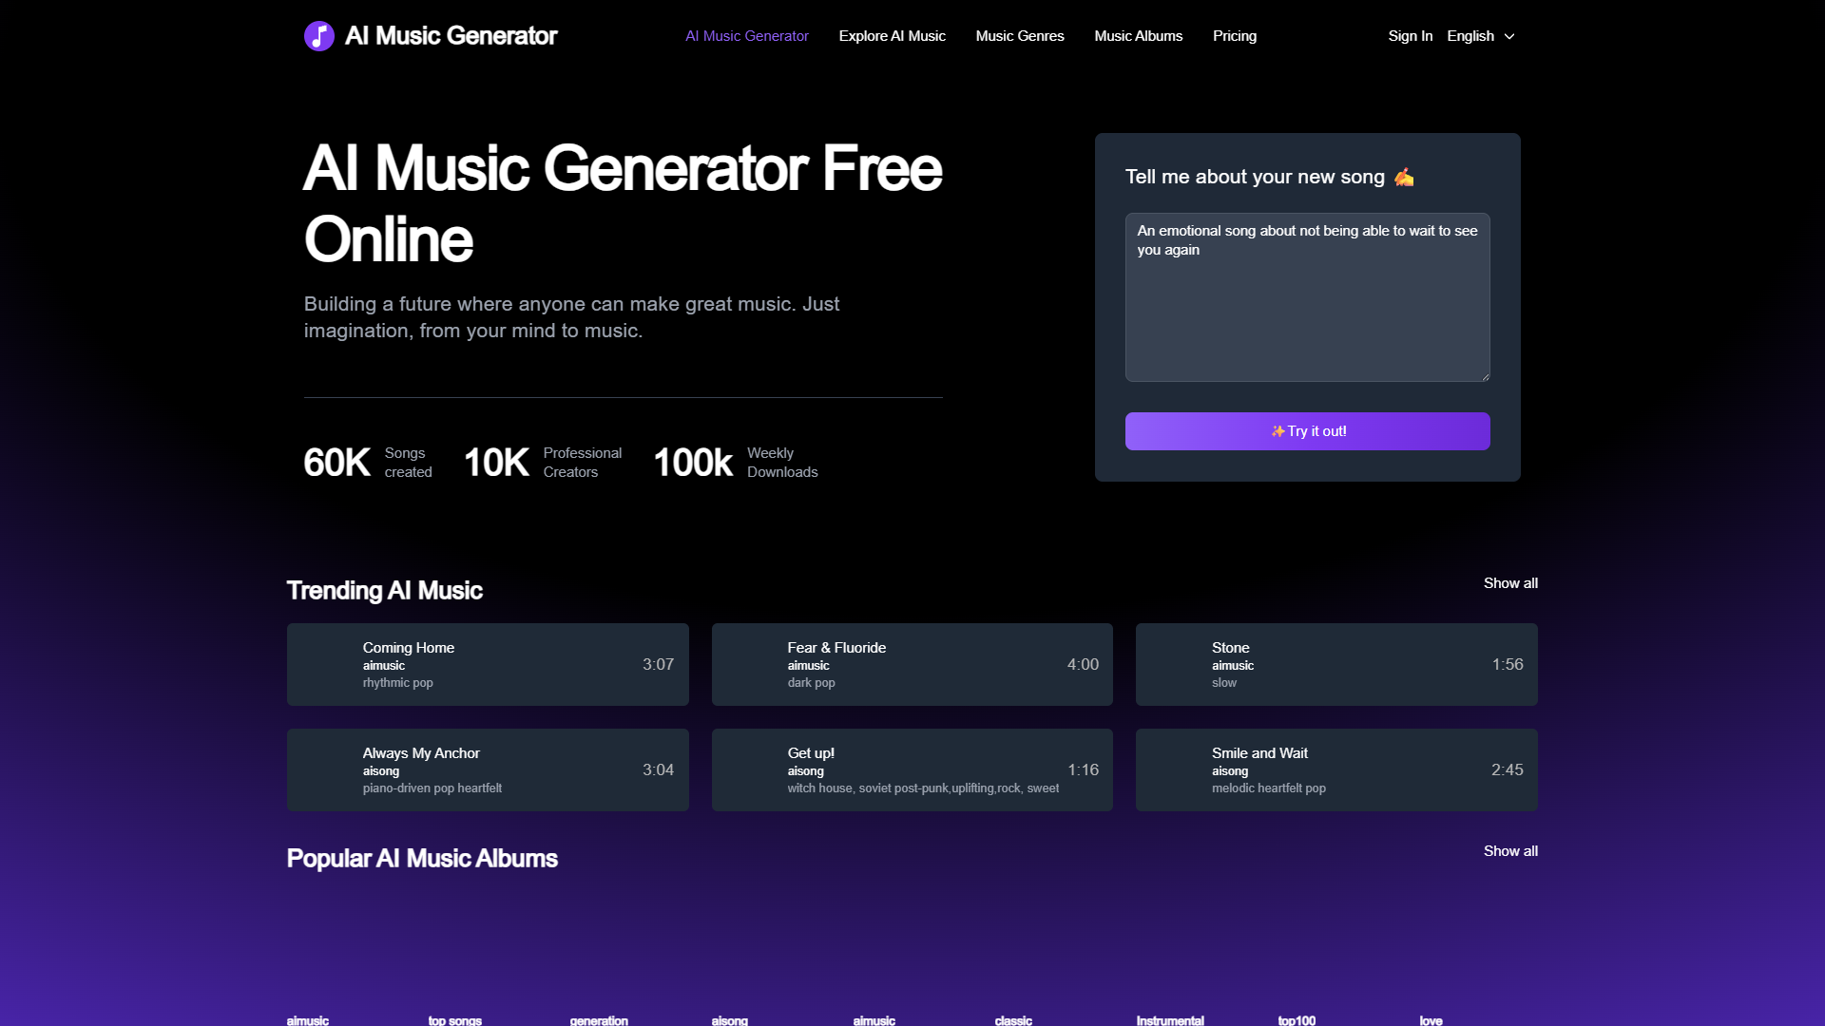Image resolution: width=1825 pixels, height=1026 pixels.
Task: Click the 1:16 duration of Get up!
Action: (x=1083, y=769)
